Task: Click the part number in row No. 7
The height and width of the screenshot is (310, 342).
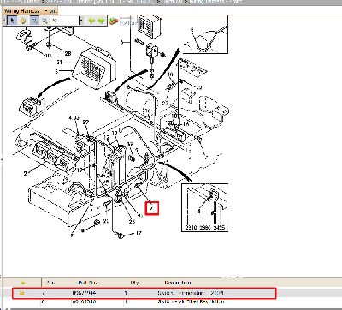Action: (84, 293)
